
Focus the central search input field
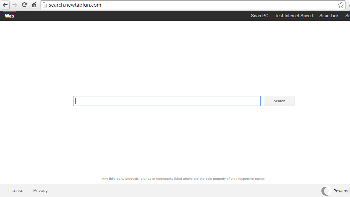pos(167,101)
